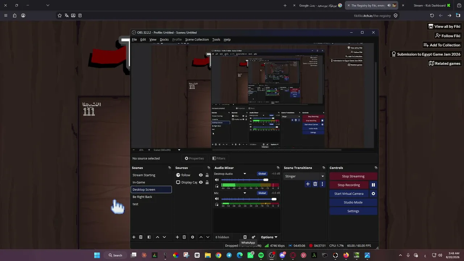This screenshot has width=464, height=261.
Task: Remove selected scene using Scenes trash icon
Action: coord(141,237)
